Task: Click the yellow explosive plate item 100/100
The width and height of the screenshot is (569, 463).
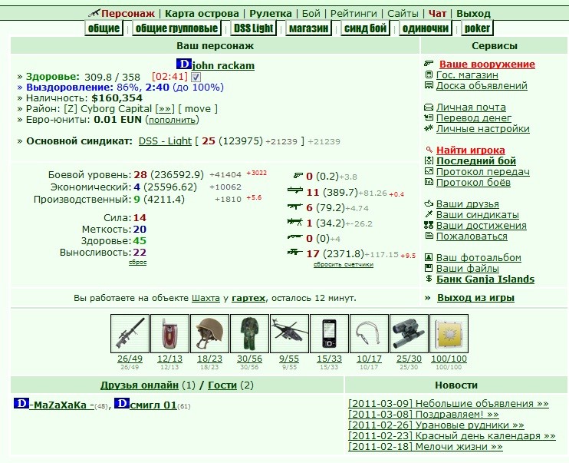Action: (449, 334)
